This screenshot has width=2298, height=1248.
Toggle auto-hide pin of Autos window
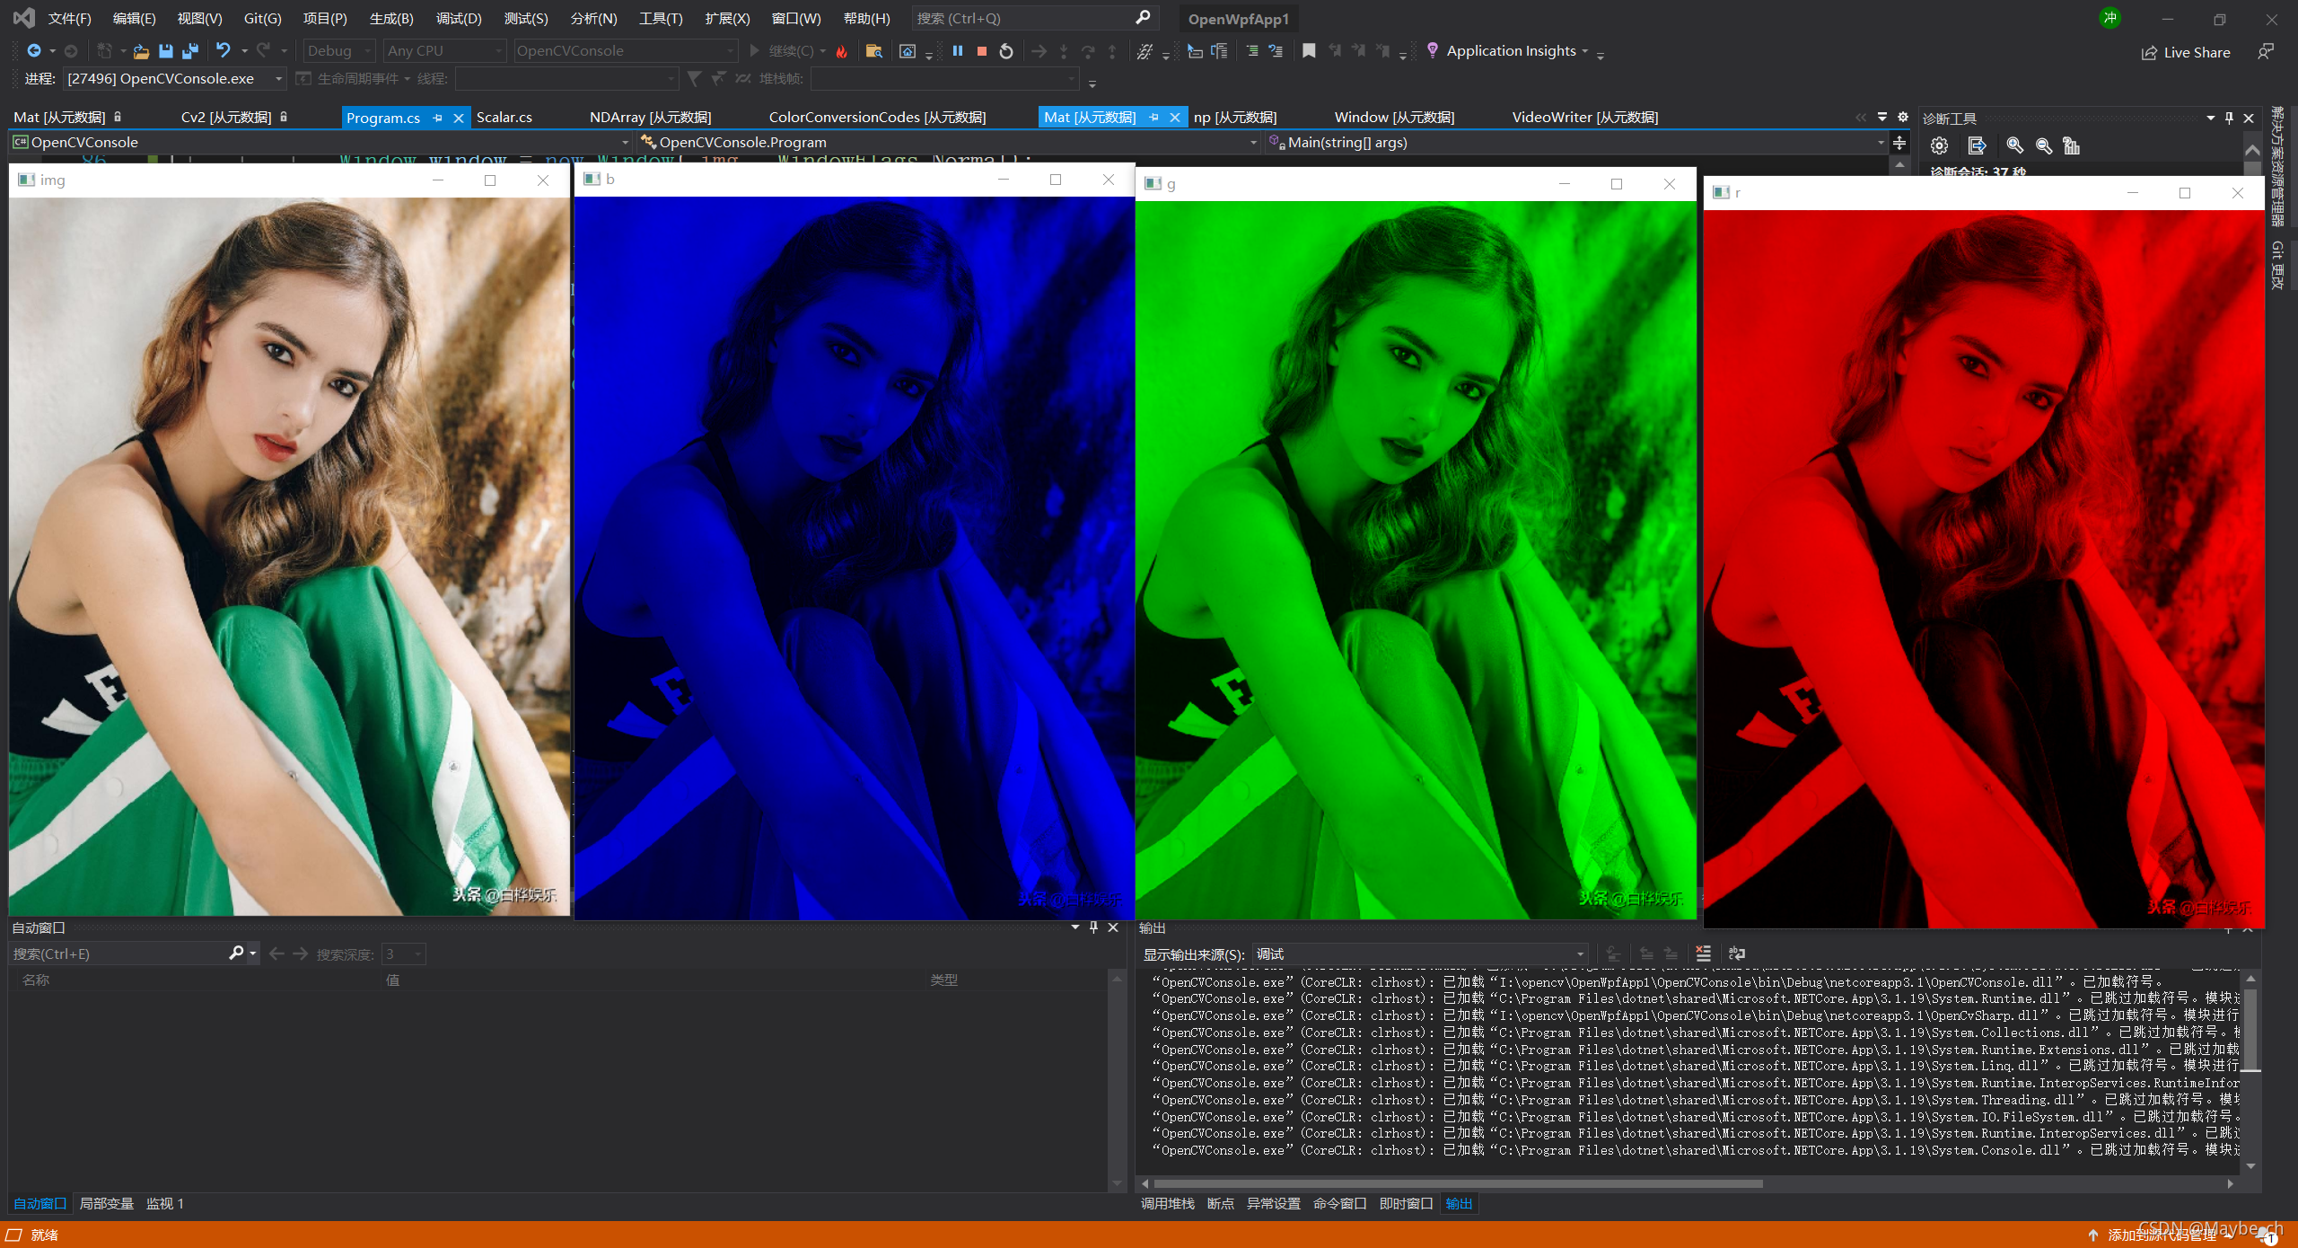coord(1093,927)
